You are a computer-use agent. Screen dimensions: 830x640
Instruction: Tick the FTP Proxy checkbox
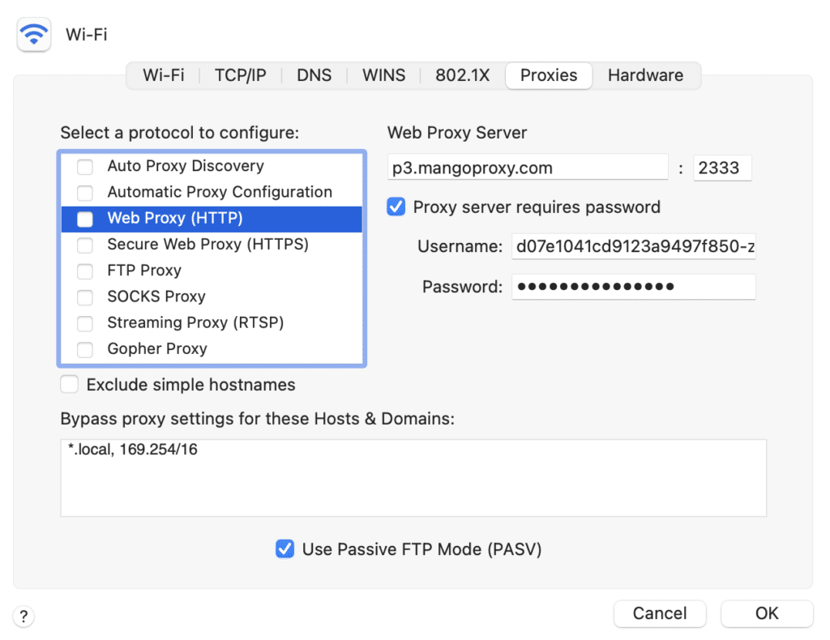pyautogui.click(x=84, y=271)
